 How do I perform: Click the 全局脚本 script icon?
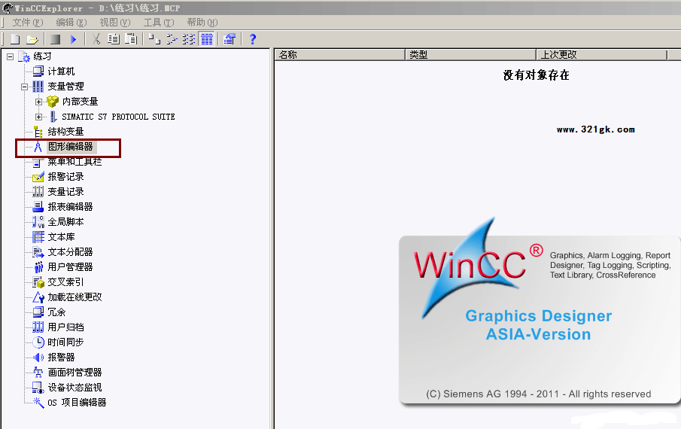coord(38,222)
